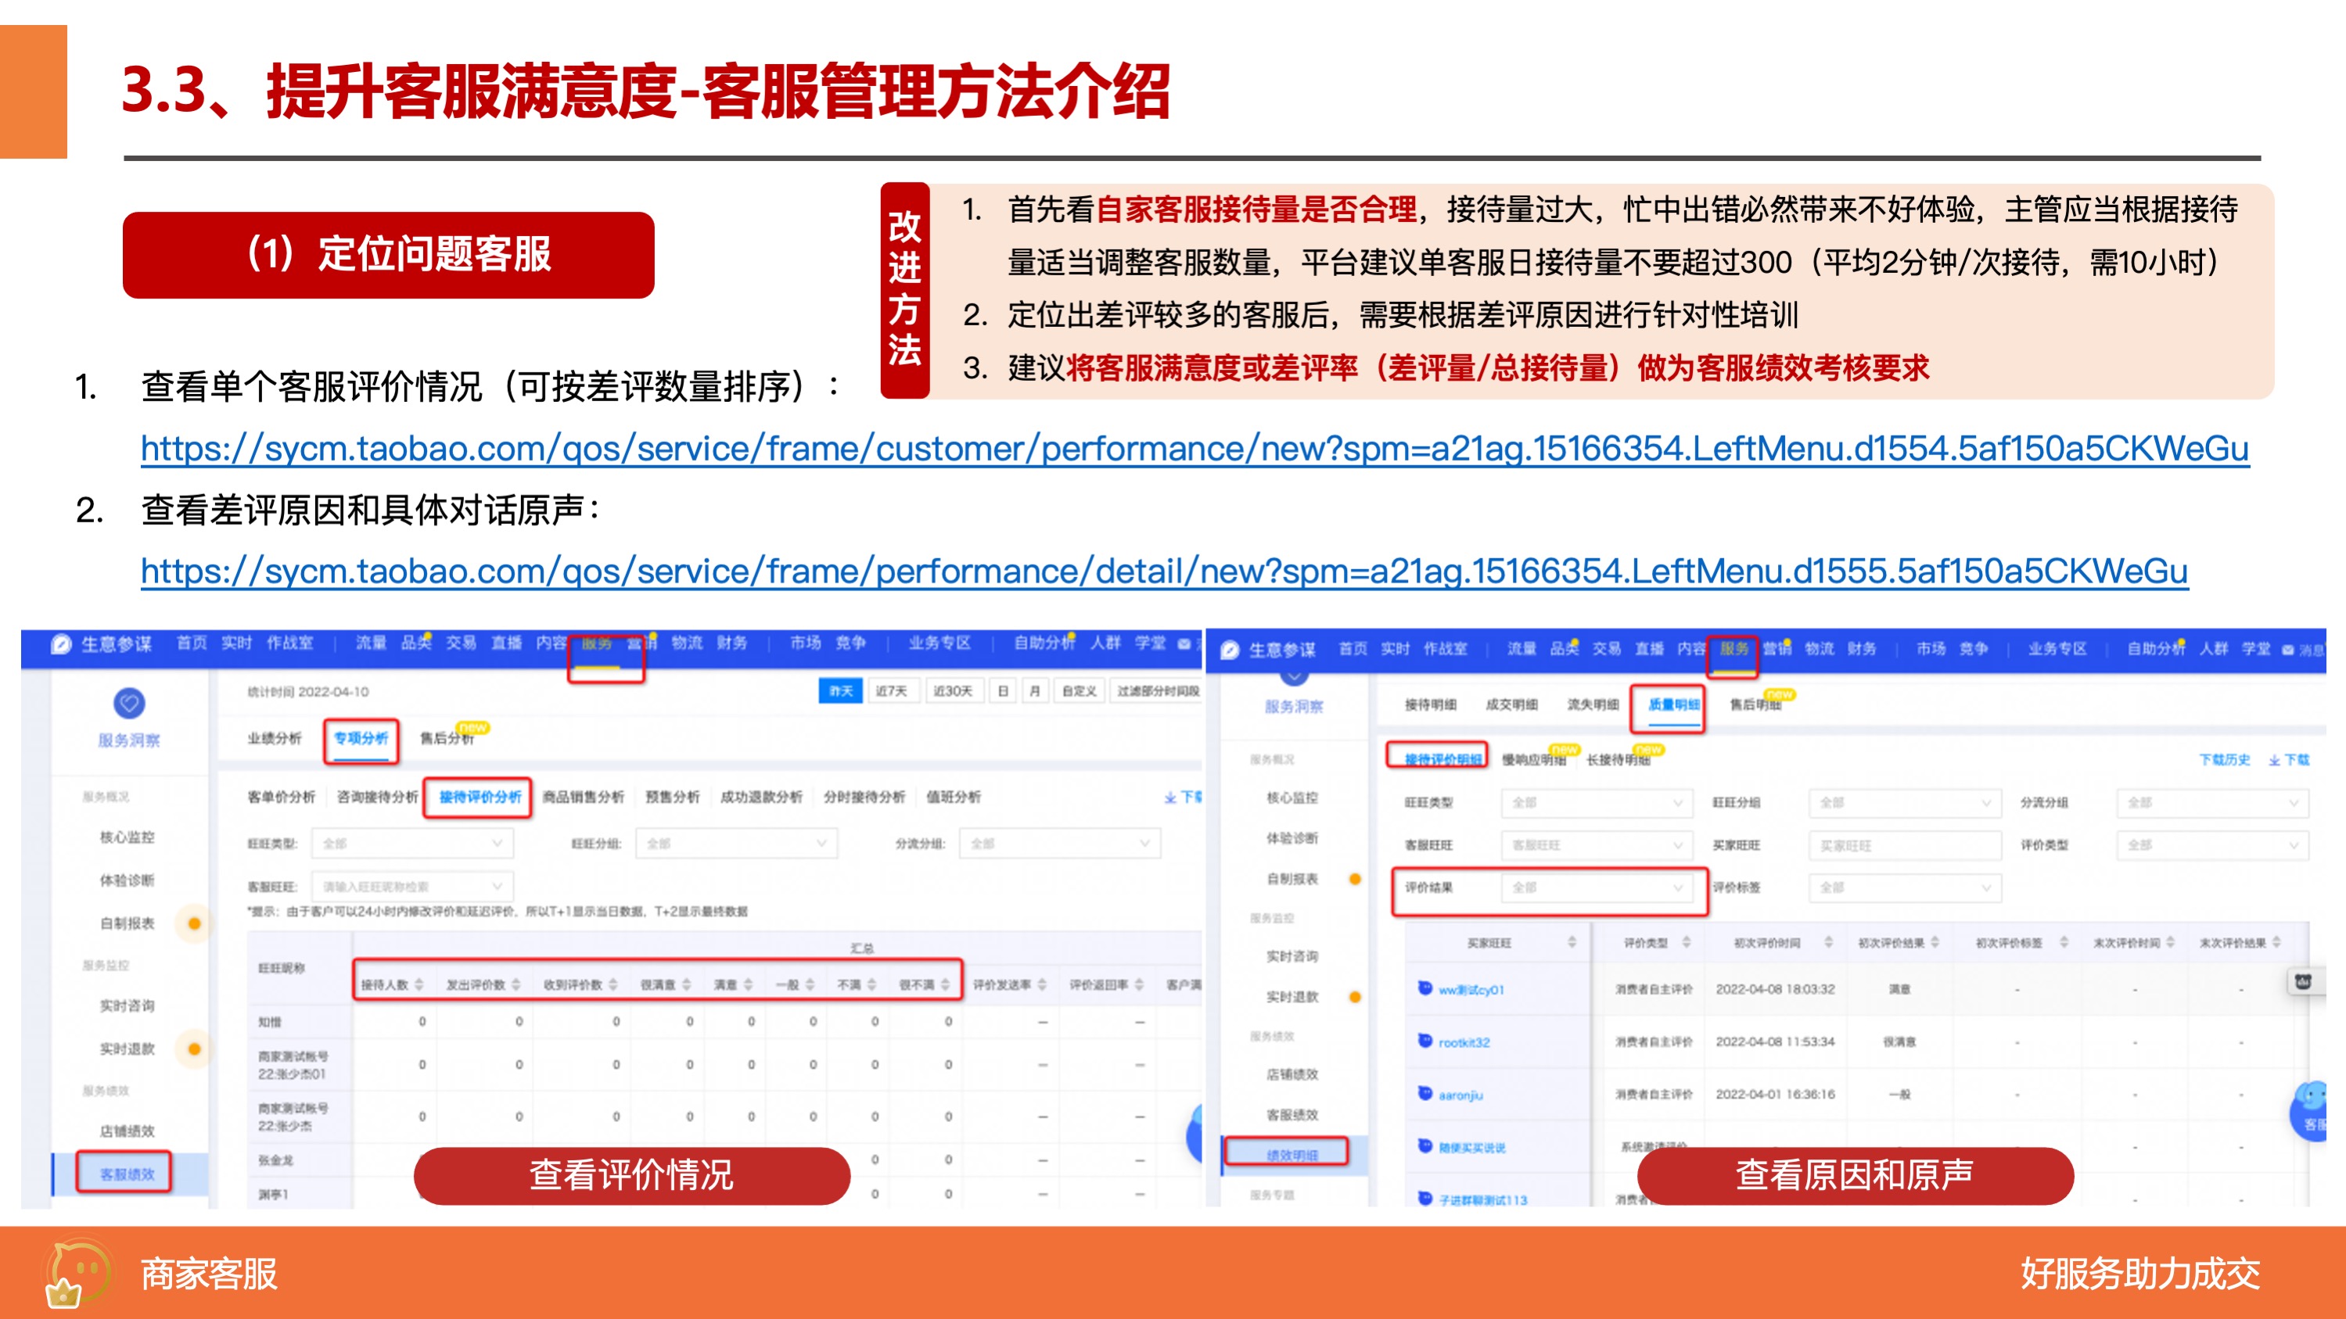Sort the 买家旺旺 column header arrows
This screenshot has height=1319, width=2346.
pos(1572,941)
